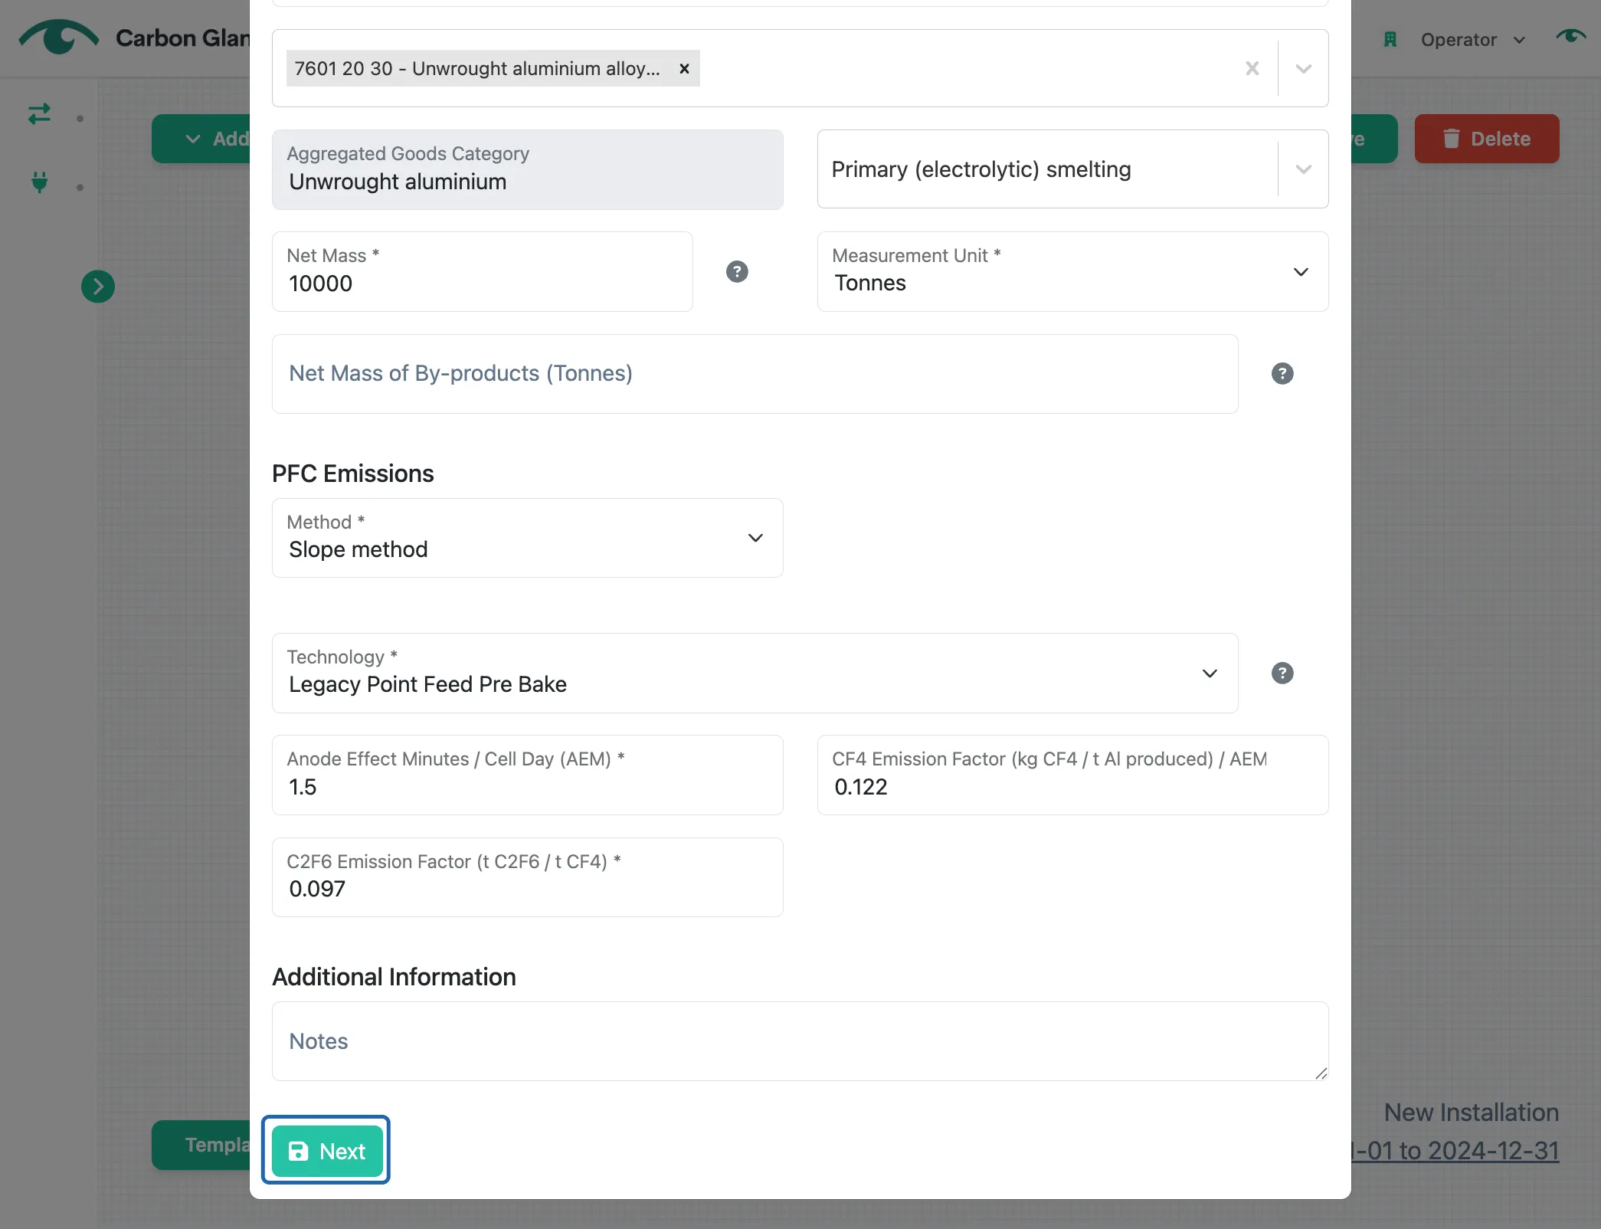Open the Measurement Unit dropdown

[x=1072, y=272]
